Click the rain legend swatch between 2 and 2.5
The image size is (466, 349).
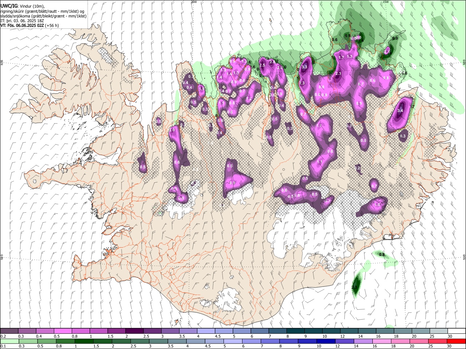[x=121, y=341]
